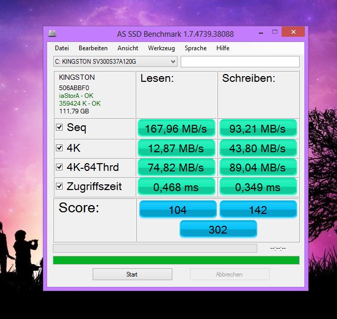Uncheck the Seq test checkbox
The width and height of the screenshot is (337, 319).
coord(60,127)
